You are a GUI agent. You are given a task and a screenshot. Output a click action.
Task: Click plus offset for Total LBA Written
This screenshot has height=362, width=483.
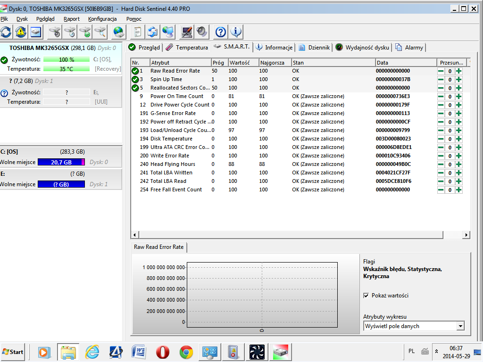click(458, 173)
